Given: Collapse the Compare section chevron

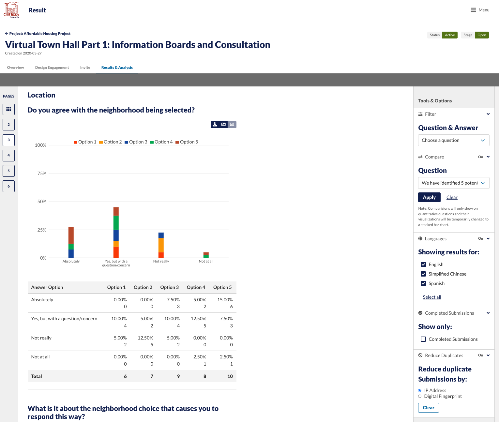Looking at the screenshot, I should 488,157.
